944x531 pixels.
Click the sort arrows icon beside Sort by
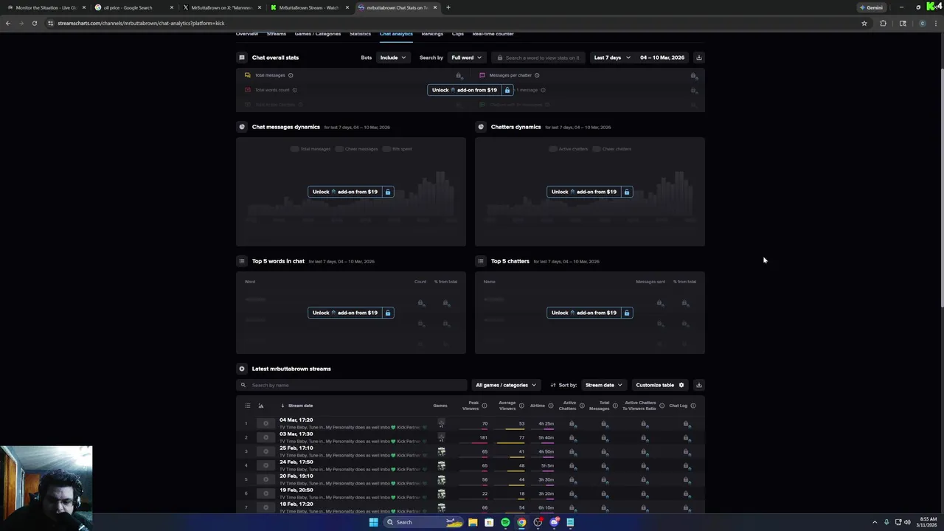click(x=552, y=385)
